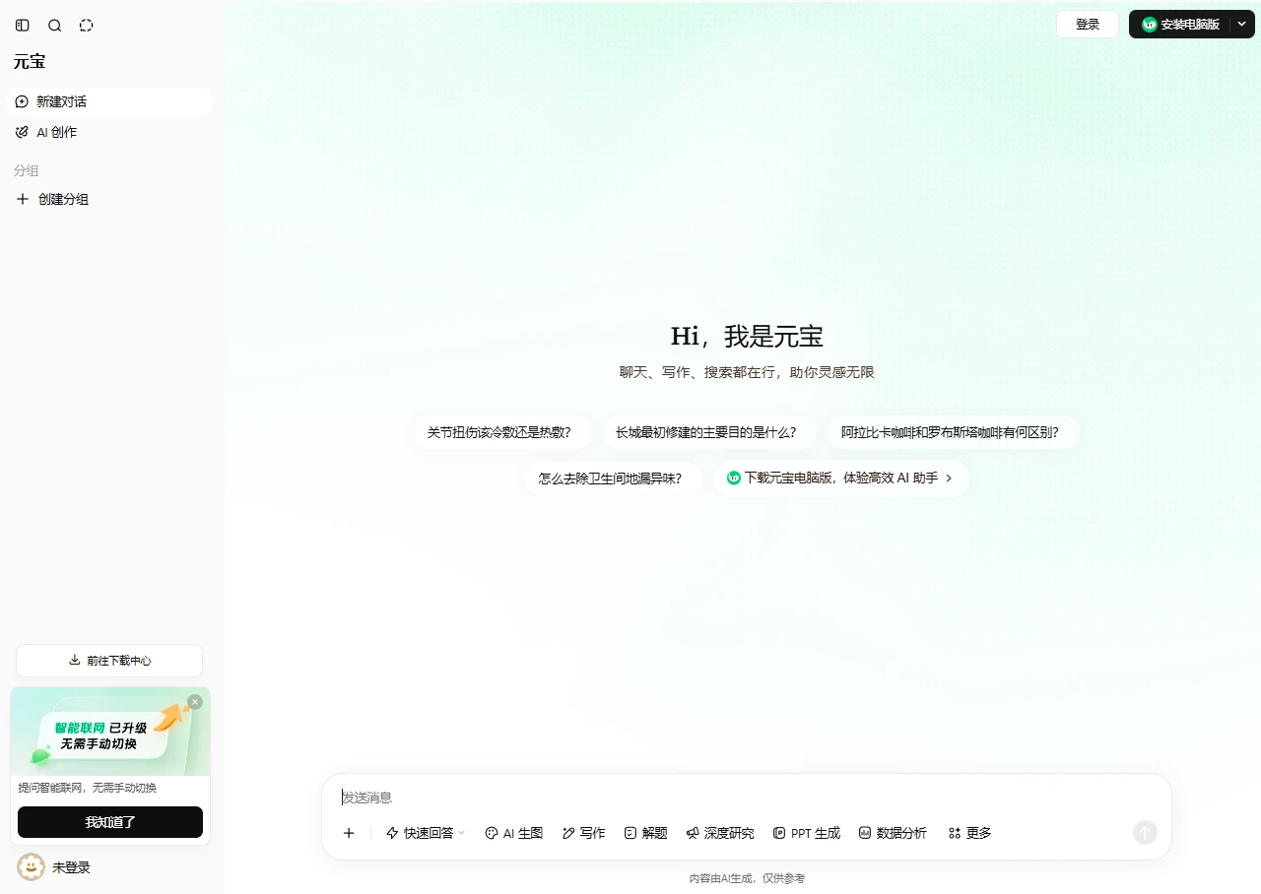The image size is (1261, 894).
Task: Click the dashed chat bubble icon in sidebar
Action: [x=87, y=26]
